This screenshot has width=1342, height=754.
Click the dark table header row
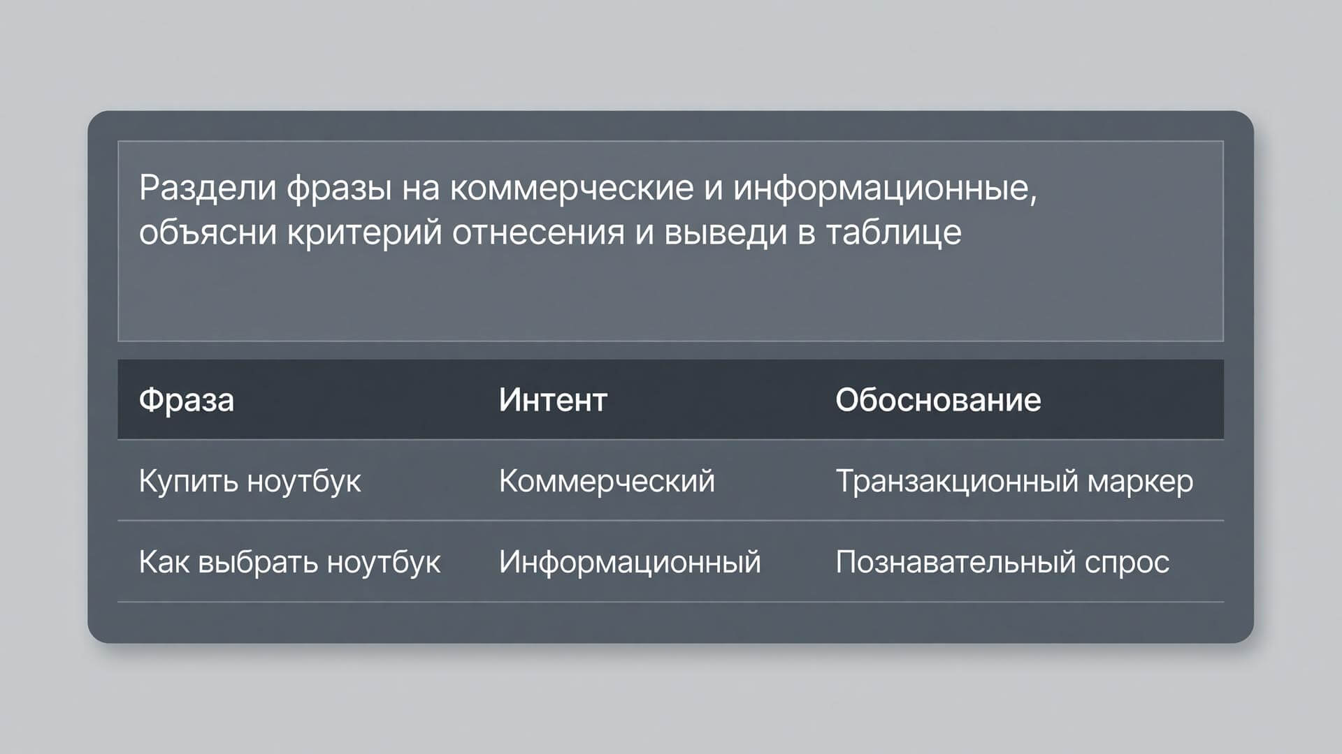tap(670, 399)
